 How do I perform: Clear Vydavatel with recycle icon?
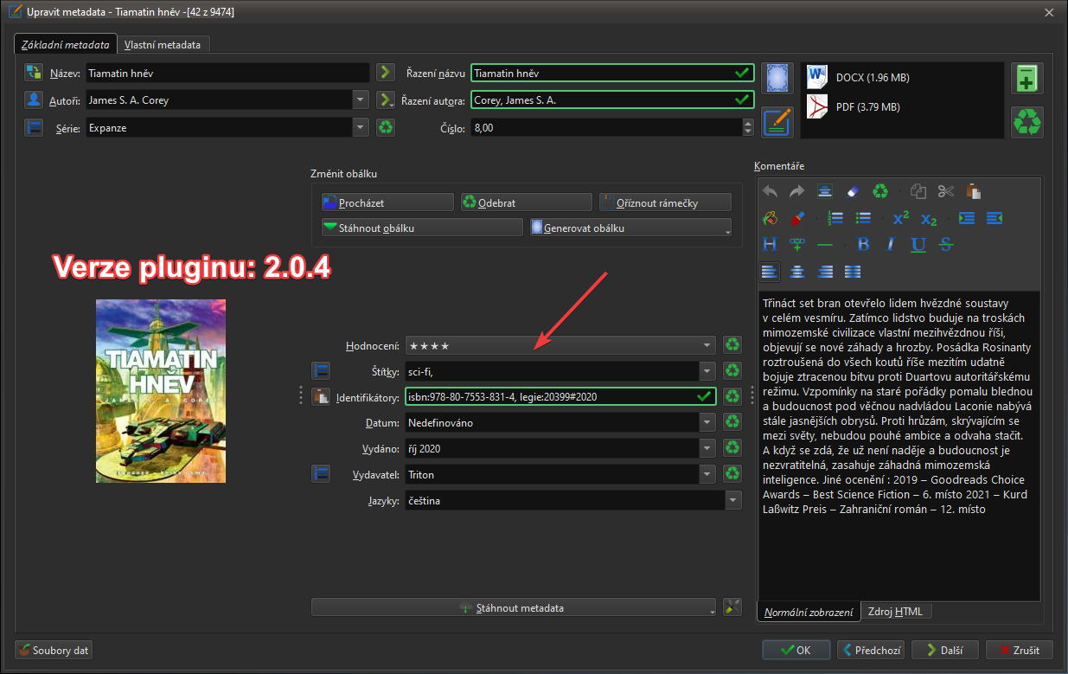732,474
